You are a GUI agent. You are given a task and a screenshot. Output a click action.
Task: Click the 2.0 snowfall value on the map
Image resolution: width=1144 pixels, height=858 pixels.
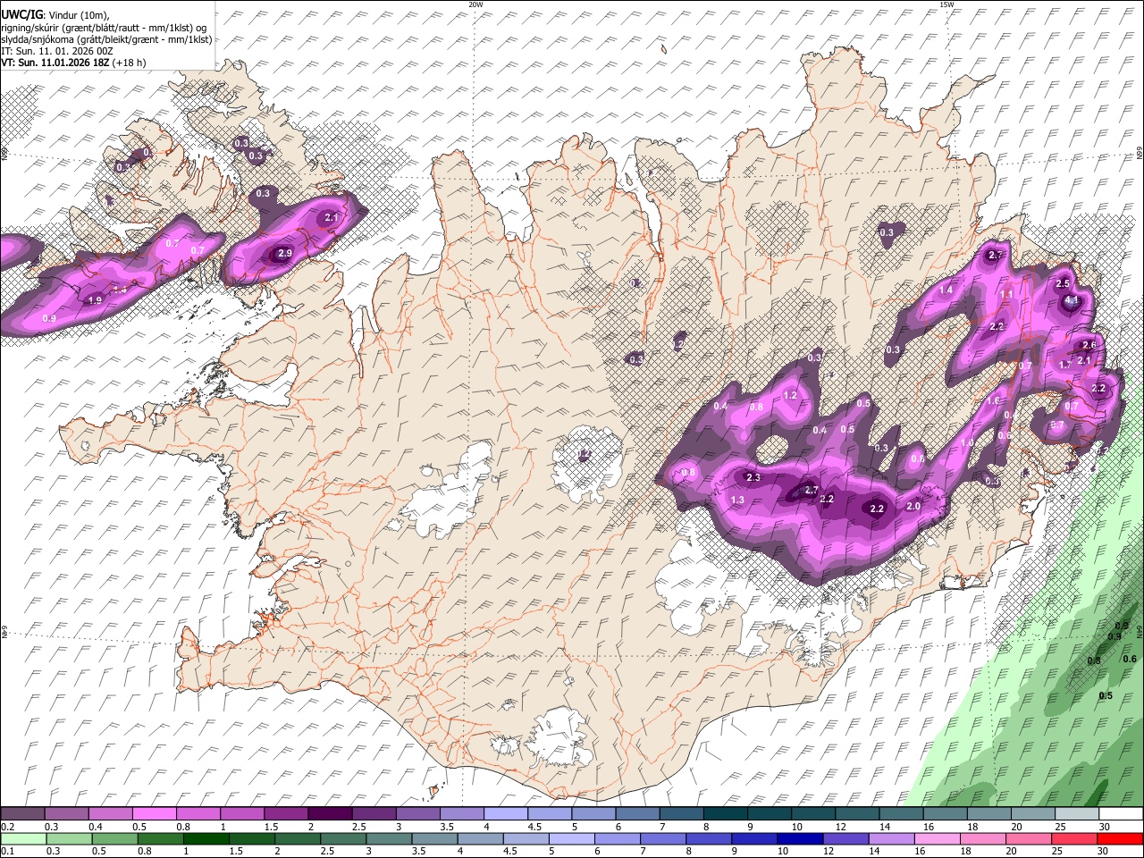[913, 506]
